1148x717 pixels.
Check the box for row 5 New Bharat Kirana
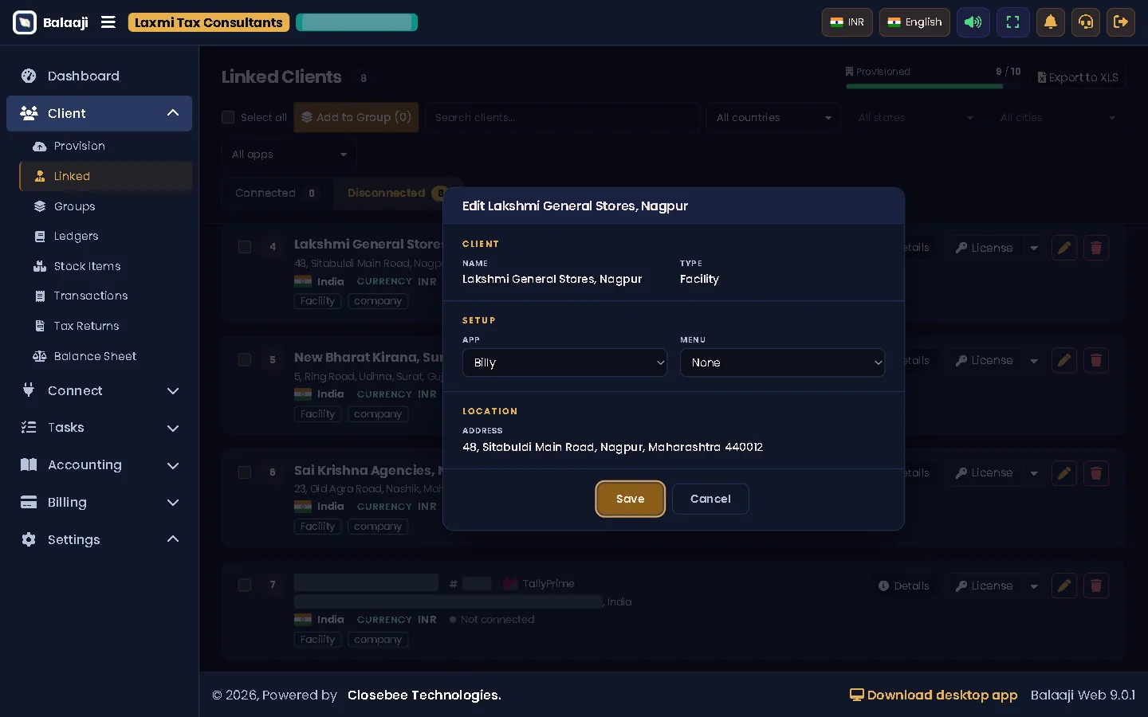point(245,360)
